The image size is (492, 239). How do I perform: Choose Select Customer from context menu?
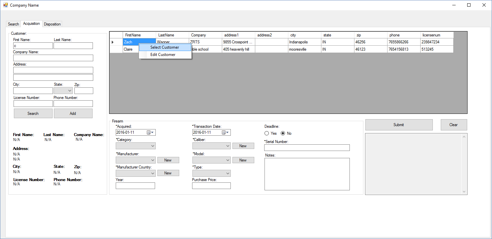[x=165, y=47]
